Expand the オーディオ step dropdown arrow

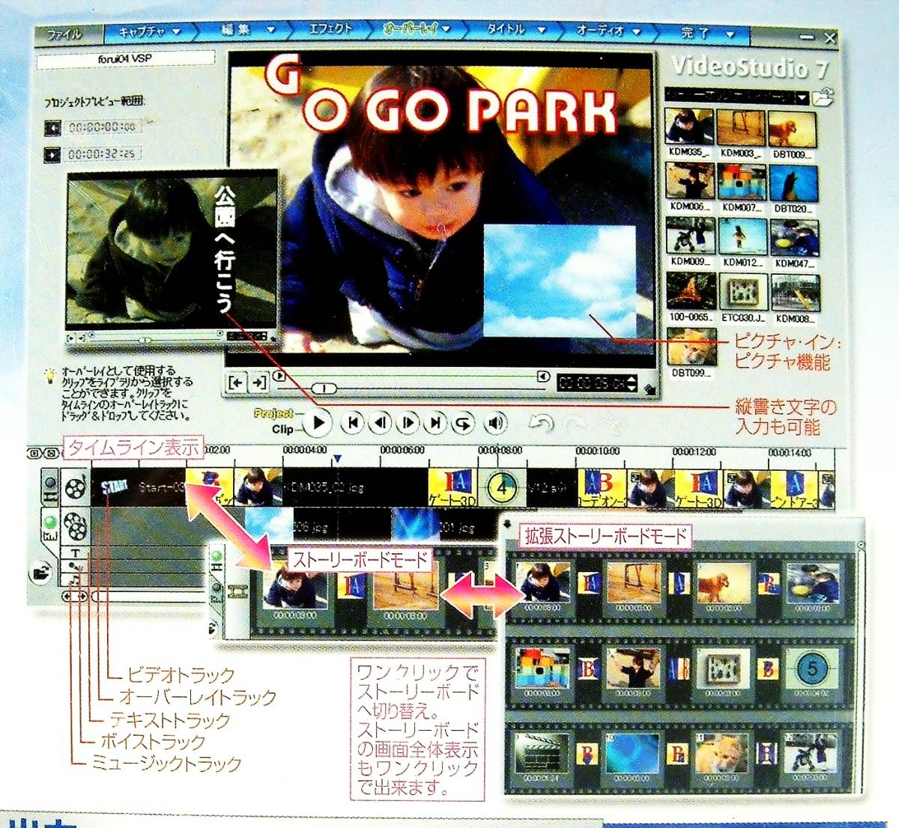(x=636, y=31)
